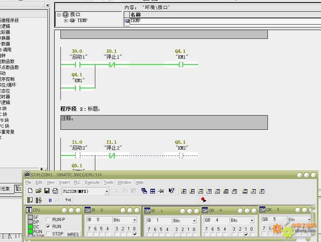Screen dimensions: 321x242
Task: Expand the TEMP tree node
Action: tap(66, 21)
